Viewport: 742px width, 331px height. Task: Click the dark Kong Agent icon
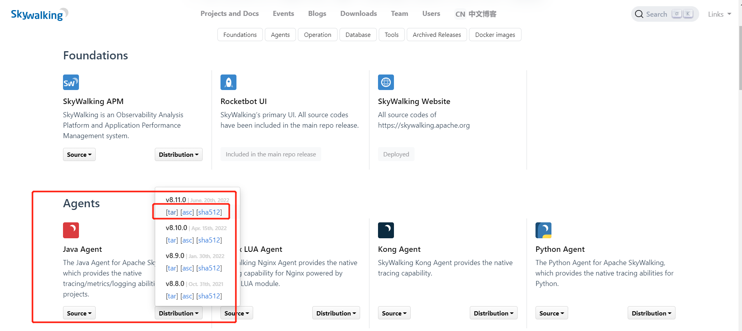(386, 230)
